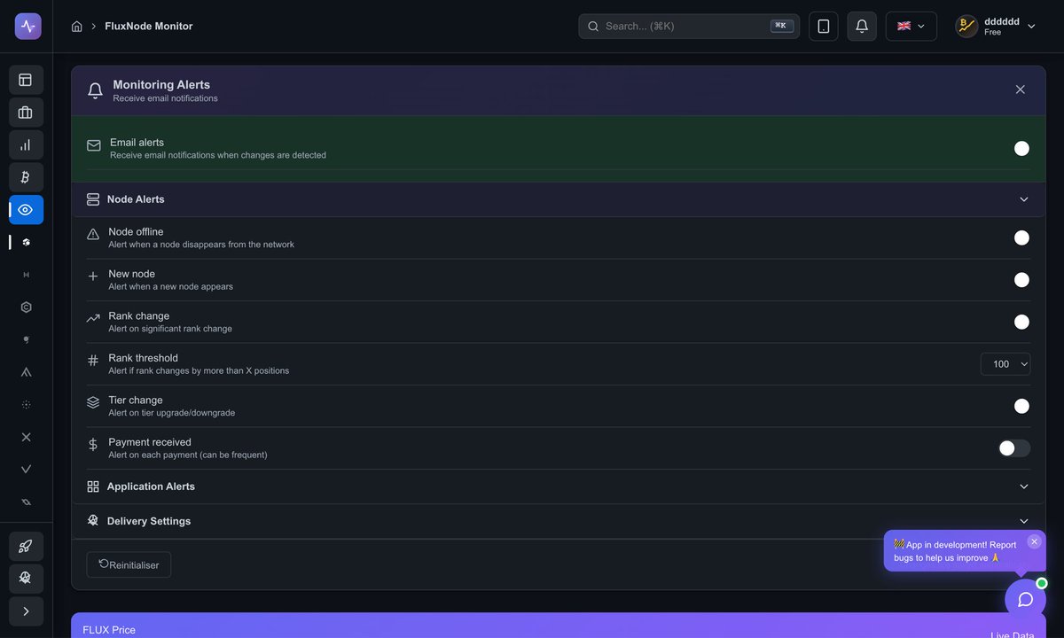Open the badge sidebar icon above expand arrow
This screenshot has width=1064, height=638.
click(x=26, y=579)
